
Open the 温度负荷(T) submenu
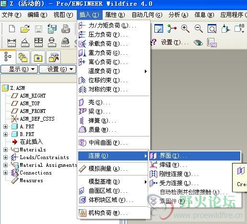coord(114,71)
